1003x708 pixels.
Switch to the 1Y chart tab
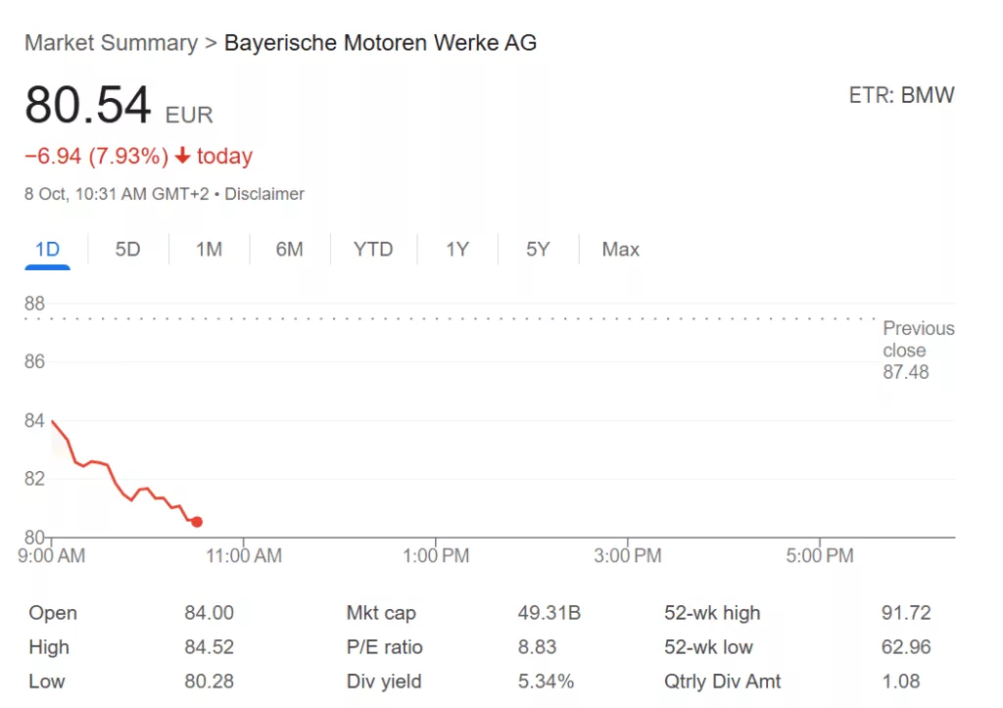(457, 250)
